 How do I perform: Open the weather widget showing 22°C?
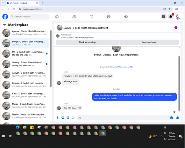(x=153, y=136)
